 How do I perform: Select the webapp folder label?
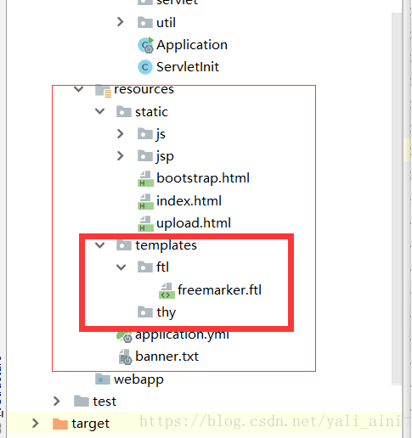pyautogui.click(x=138, y=380)
